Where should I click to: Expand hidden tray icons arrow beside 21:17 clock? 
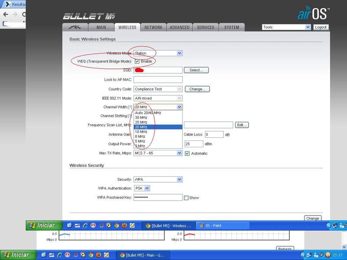click(303, 255)
